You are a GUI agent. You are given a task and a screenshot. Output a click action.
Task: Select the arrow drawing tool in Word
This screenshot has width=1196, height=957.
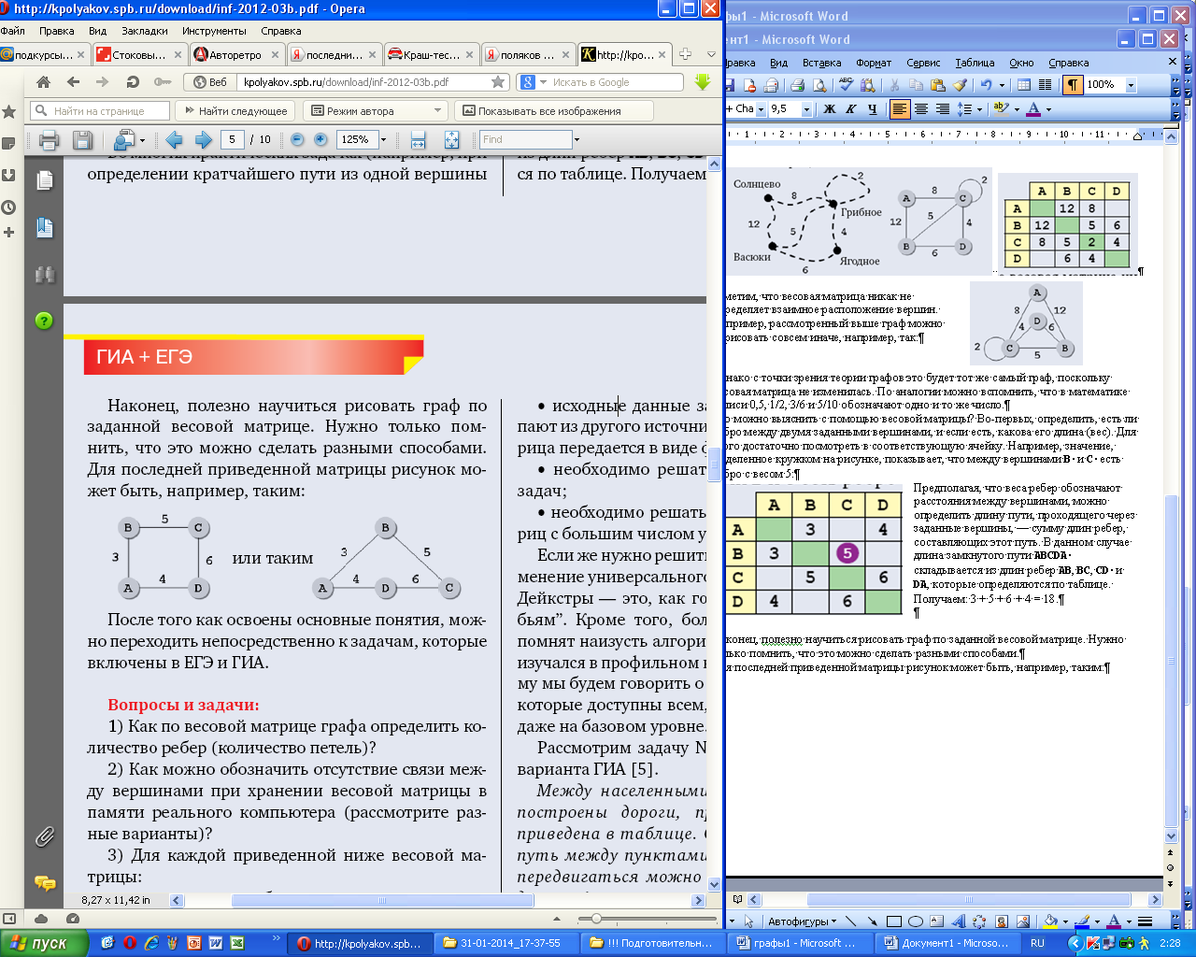pyautogui.click(x=872, y=921)
